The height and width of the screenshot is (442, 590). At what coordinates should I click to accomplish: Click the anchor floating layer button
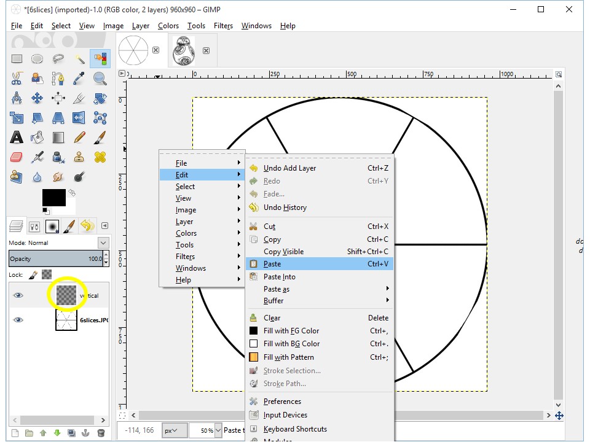coord(86,433)
